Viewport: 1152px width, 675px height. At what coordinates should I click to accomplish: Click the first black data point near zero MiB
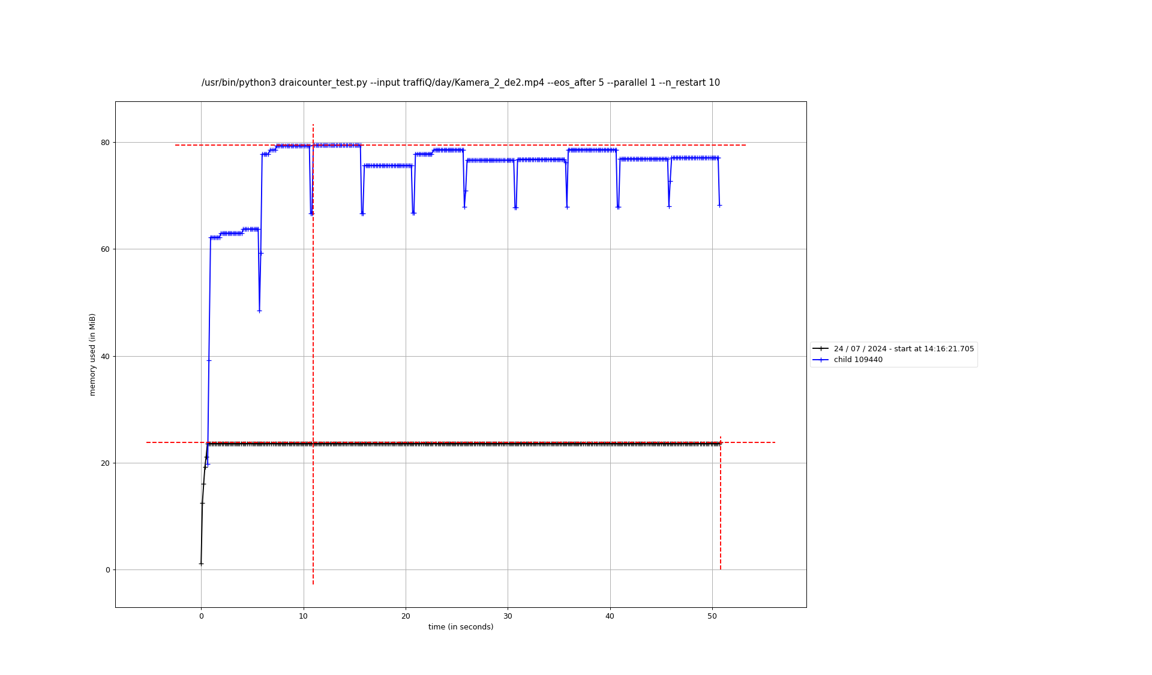(x=201, y=563)
